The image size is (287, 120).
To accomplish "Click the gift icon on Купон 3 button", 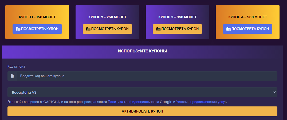I will (x=158, y=29).
